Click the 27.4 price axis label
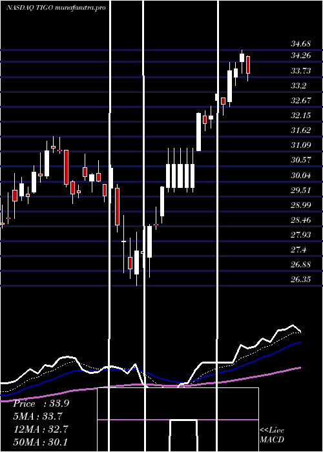This screenshot has width=323, height=452. [298, 250]
